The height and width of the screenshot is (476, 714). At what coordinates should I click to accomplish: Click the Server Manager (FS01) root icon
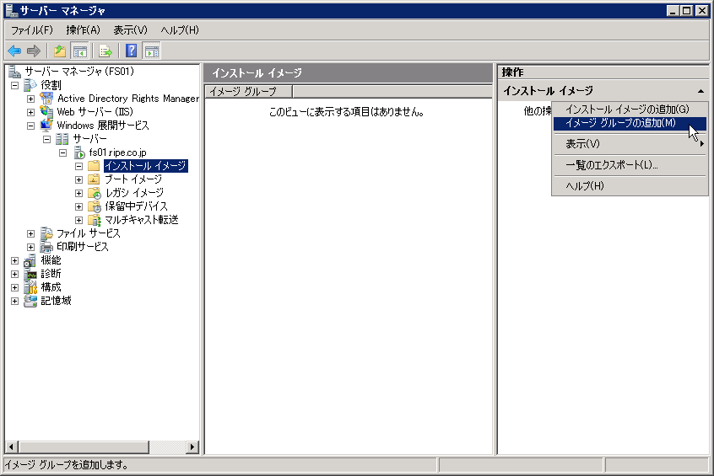coord(14,72)
